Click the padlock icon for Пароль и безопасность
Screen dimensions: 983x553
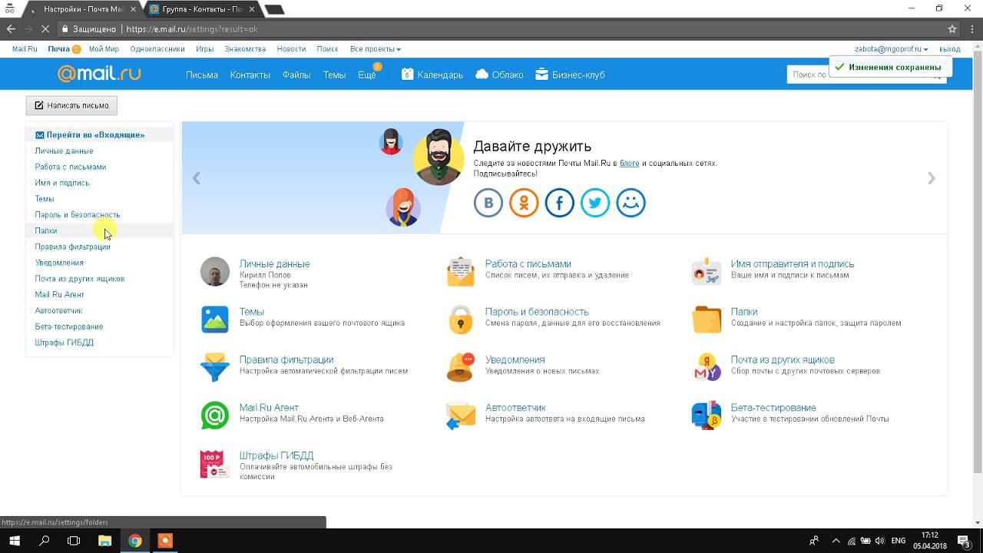pos(461,320)
